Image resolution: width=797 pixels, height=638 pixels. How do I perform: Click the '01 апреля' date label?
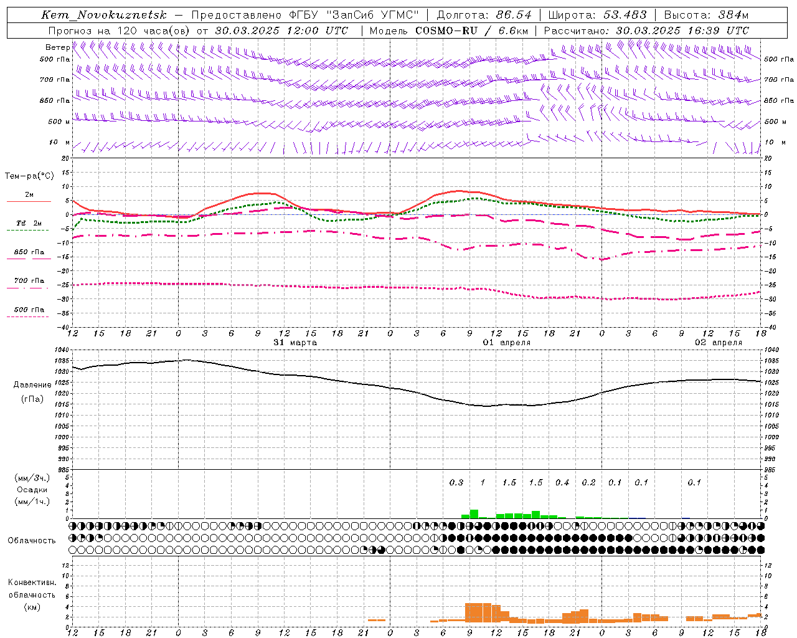(x=507, y=342)
